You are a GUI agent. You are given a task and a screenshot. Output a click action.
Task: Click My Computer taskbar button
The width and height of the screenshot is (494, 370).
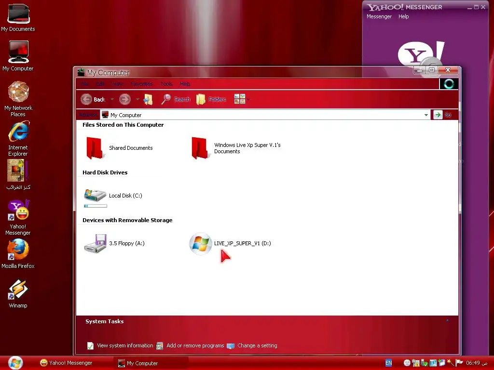click(152, 363)
